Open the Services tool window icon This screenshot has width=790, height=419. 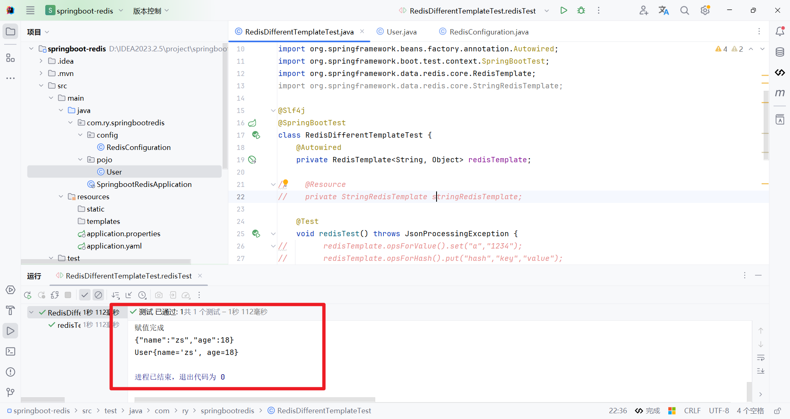click(x=11, y=290)
